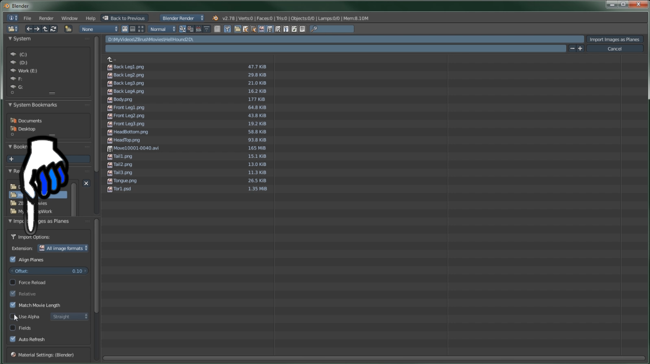Click the directory path field
The image size is (650, 364).
(344, 39)
